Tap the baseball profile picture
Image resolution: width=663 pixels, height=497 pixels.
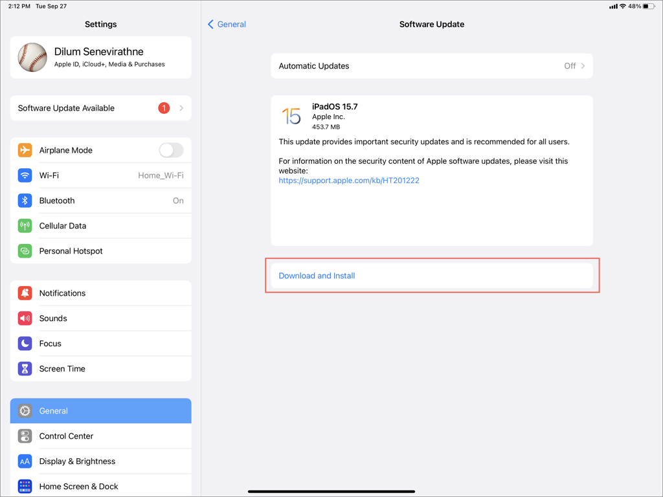[x=32, y=58]
